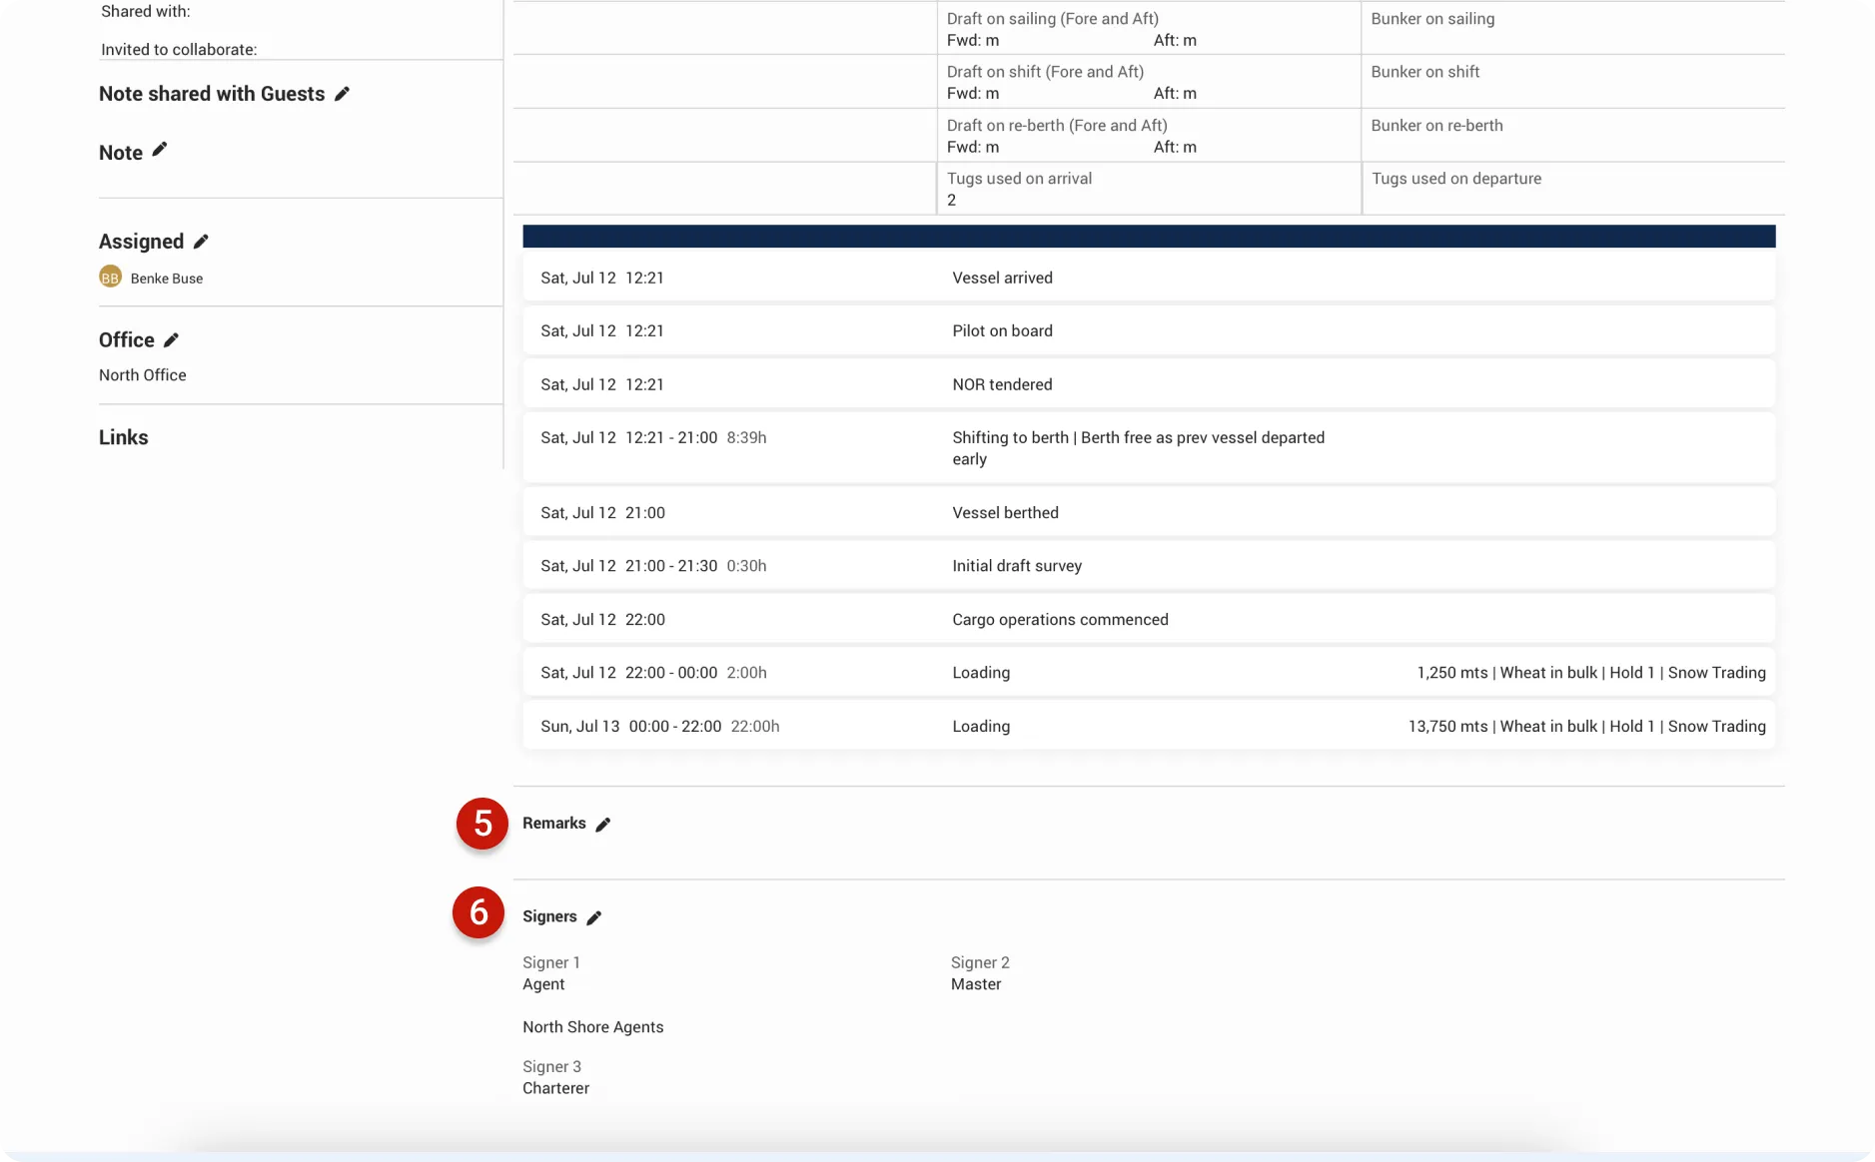Open the Loading row with 13,750 mts

pyautogui.click(x=1149, y=726)
